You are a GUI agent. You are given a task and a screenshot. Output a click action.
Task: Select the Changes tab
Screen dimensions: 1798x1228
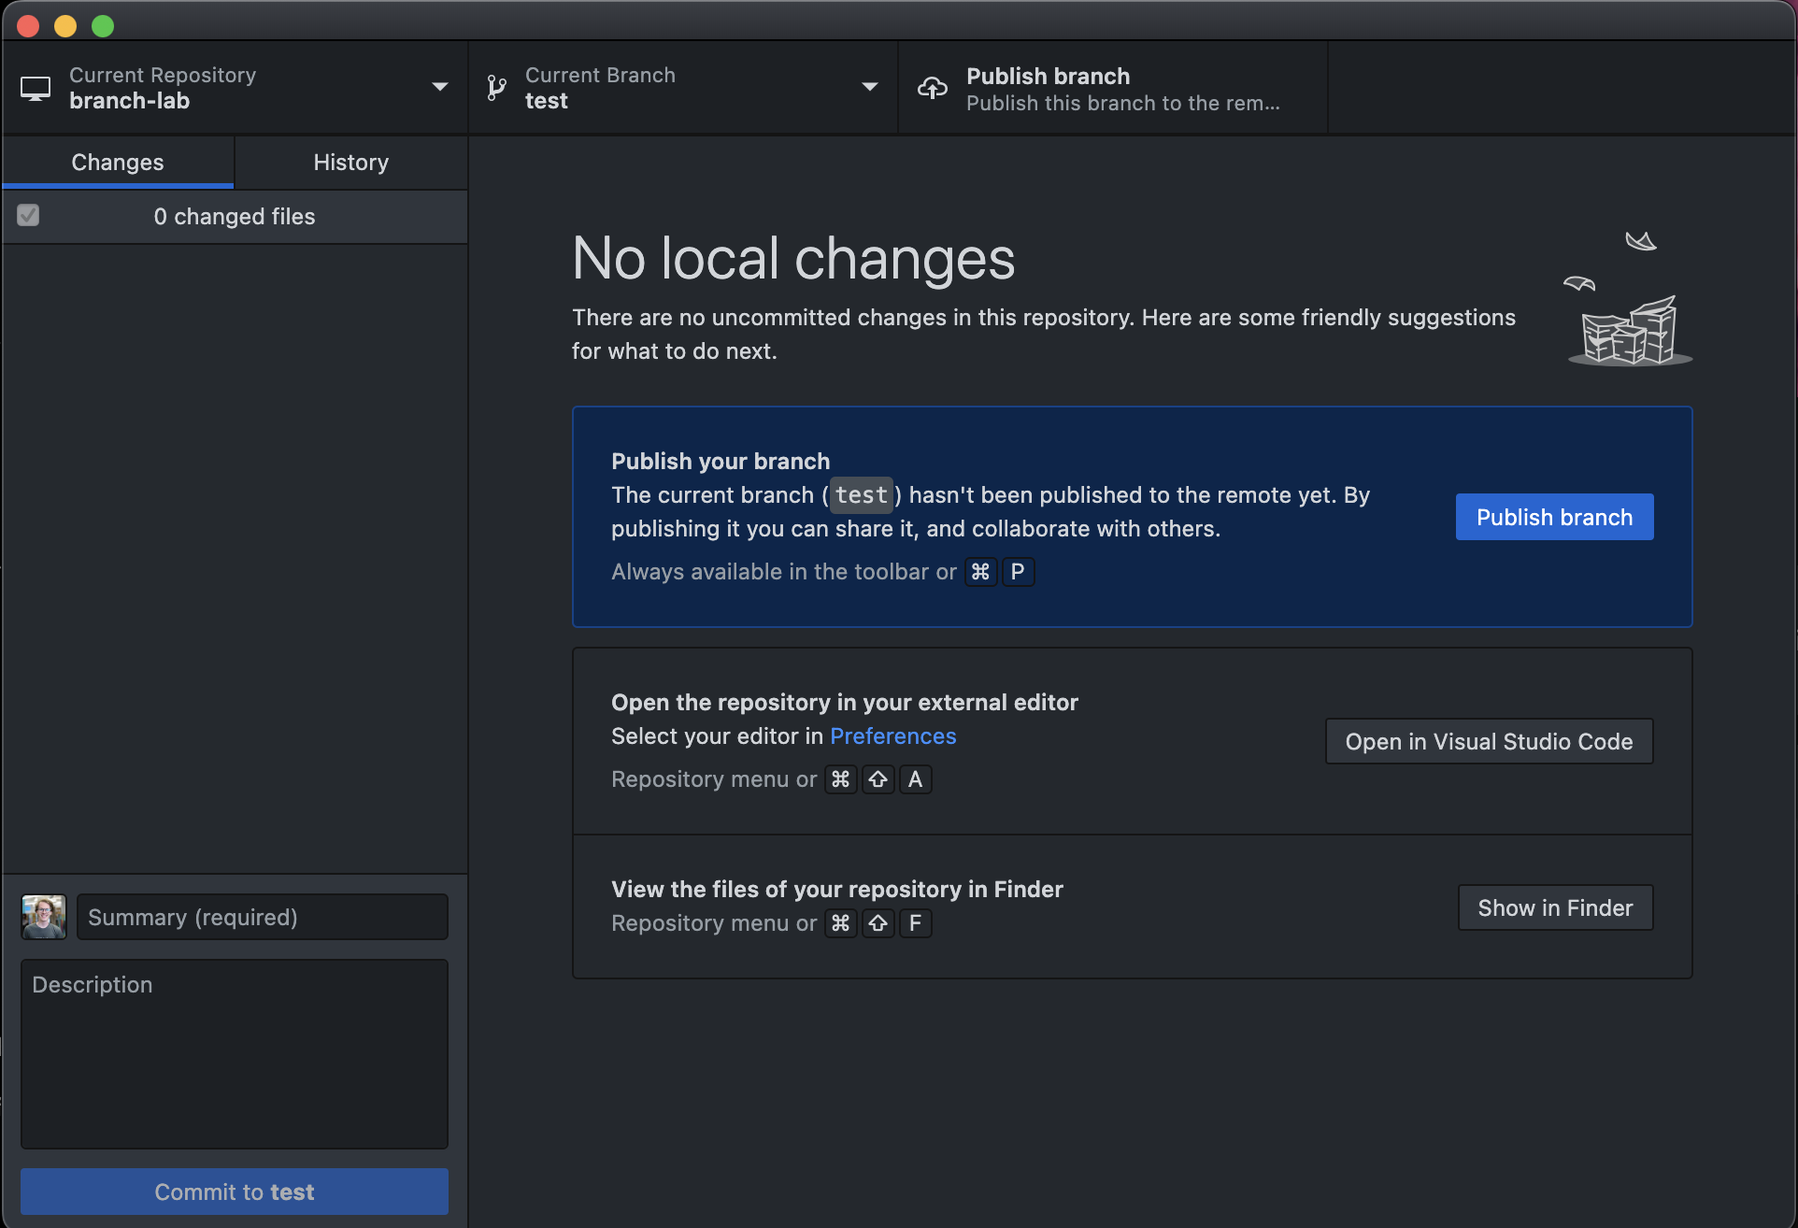118,163
